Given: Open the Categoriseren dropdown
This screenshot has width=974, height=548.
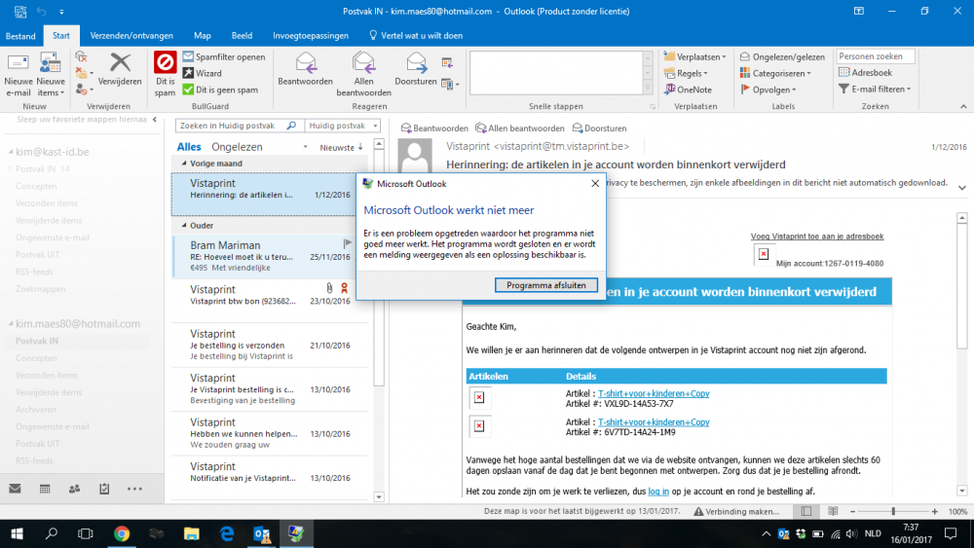Looking at the screenshot, I should (774, 73).
